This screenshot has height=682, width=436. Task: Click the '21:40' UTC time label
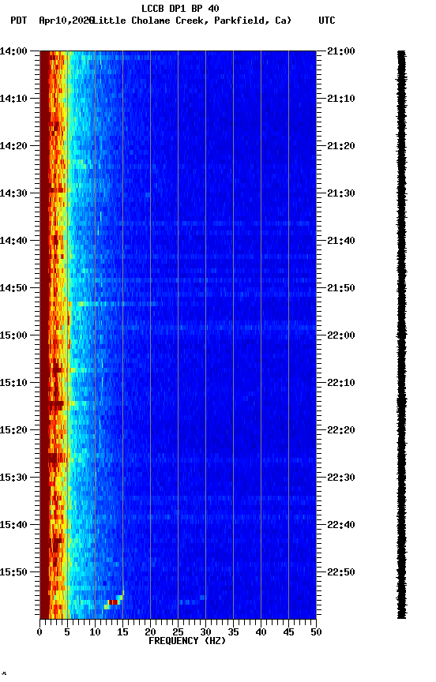[x=341, y=241]
